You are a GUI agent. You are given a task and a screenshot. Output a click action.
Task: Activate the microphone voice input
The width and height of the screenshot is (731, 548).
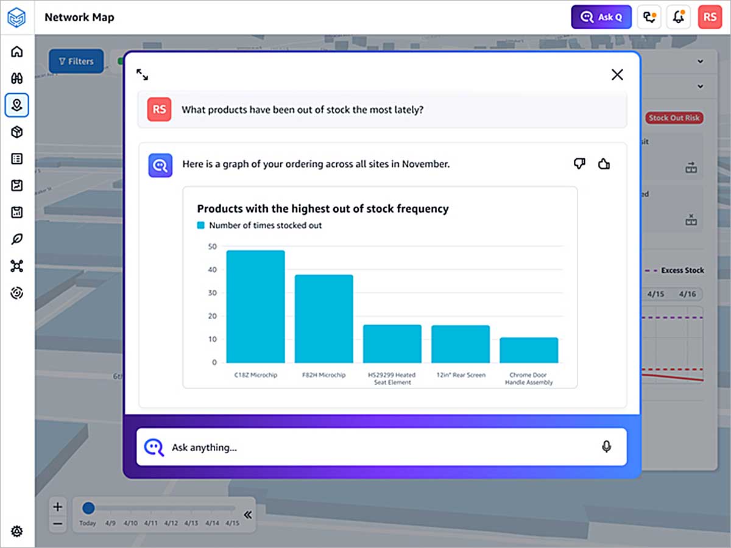(x=606, y=447)
